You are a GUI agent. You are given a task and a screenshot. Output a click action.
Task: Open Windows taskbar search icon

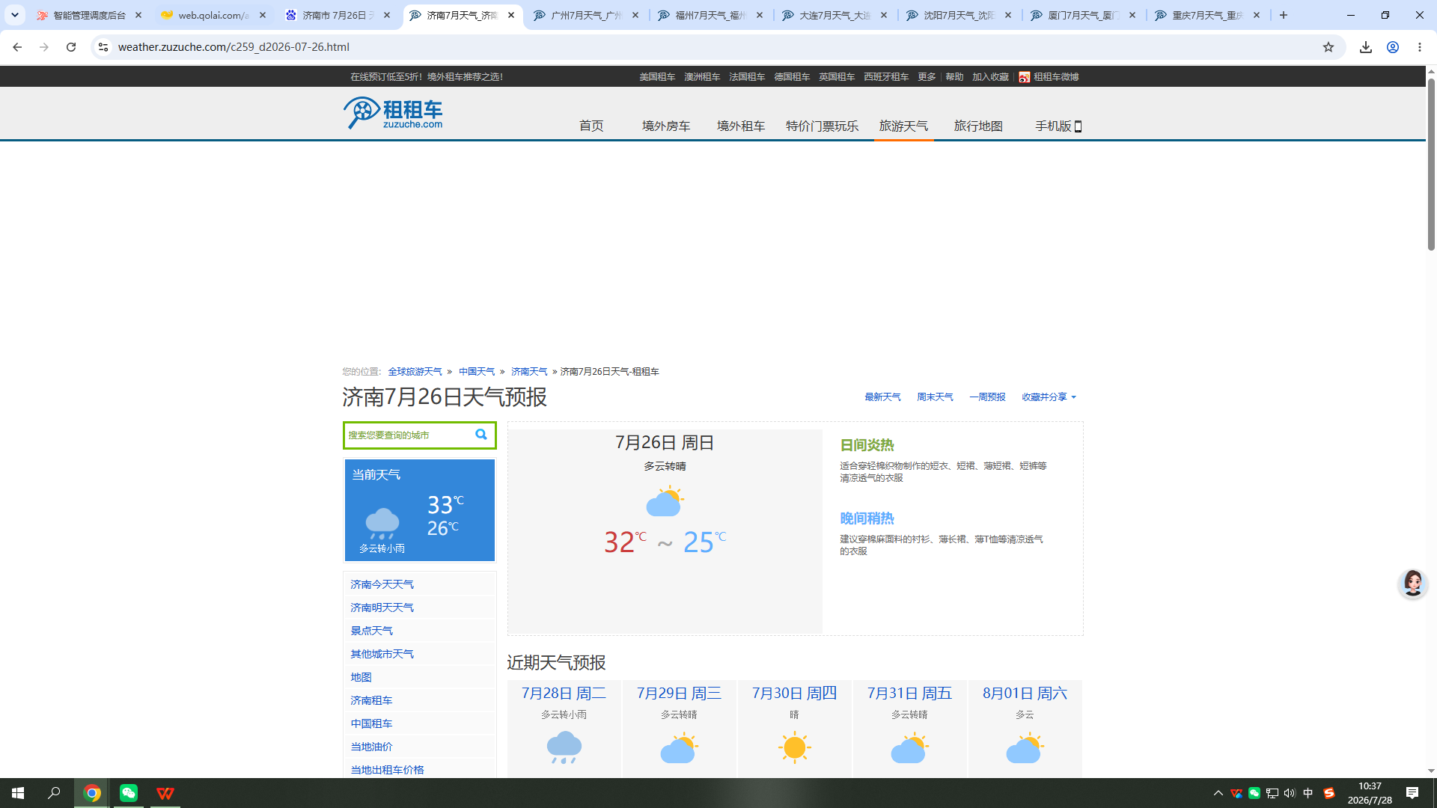click(x=54, y=793)
